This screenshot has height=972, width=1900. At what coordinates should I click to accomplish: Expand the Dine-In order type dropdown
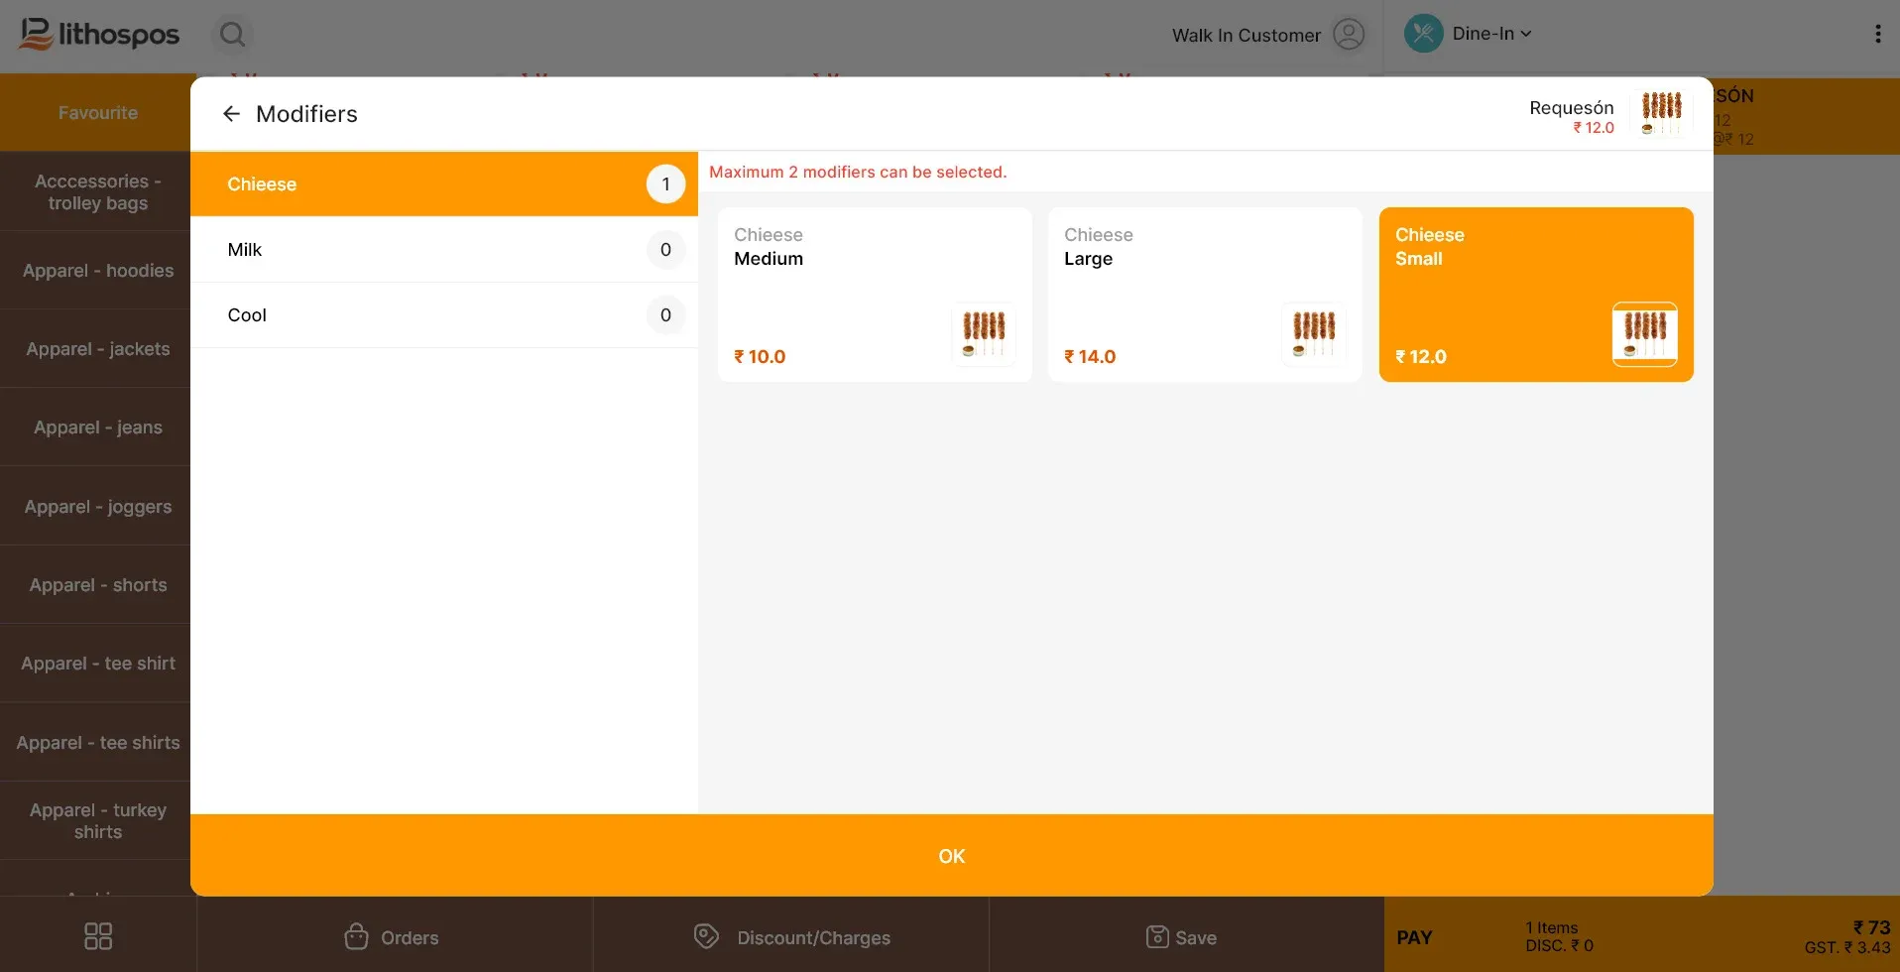click(1492, 34)
